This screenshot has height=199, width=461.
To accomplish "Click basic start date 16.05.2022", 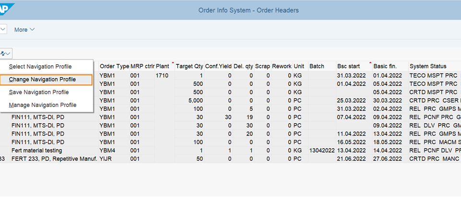I will 352,142.
